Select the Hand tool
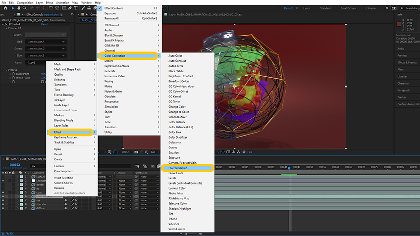This screenshot has height=236, width=420. tap(18, 8)
